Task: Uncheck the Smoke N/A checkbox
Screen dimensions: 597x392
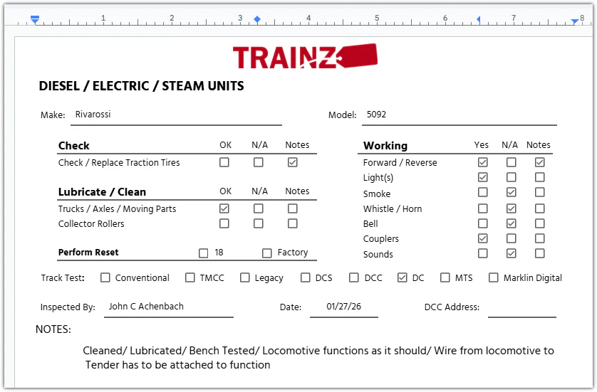Action: click(512, 193)
